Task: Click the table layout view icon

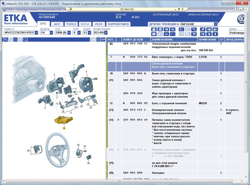Action: (x=98, y=40)
